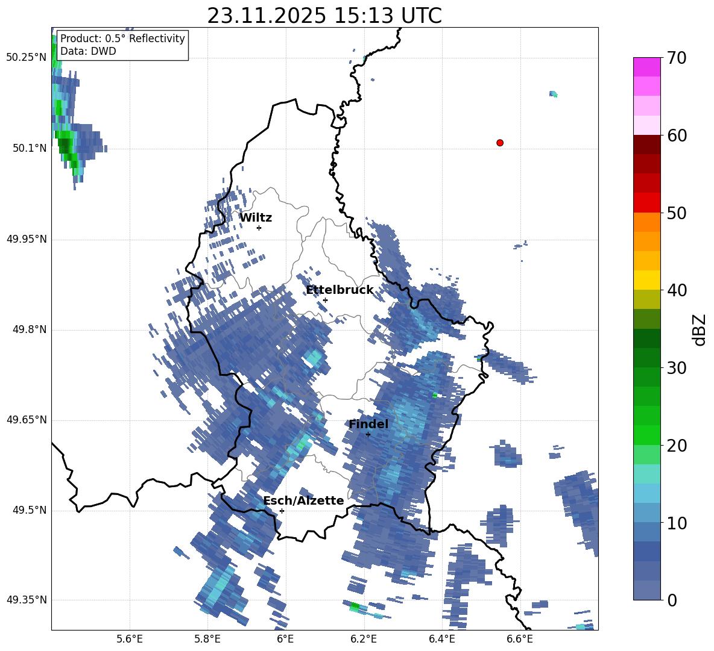Click the colorbar tick label 10

pyautogui.click(x=676, y=523)
